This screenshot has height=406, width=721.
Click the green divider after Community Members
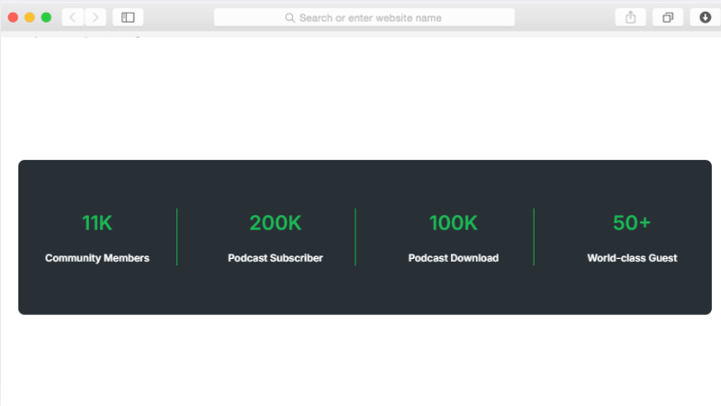(x=177, y=237)
